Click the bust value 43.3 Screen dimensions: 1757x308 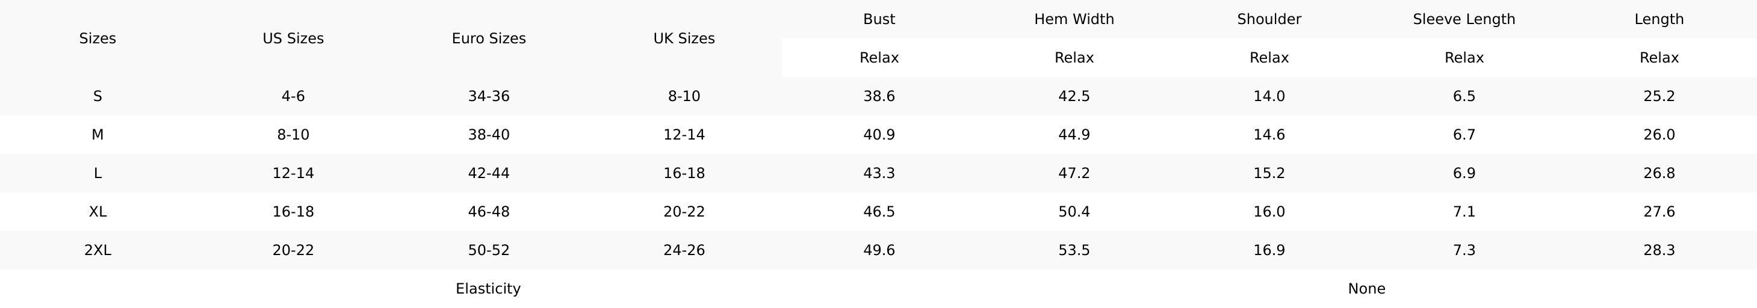click(x=879, y=174)
